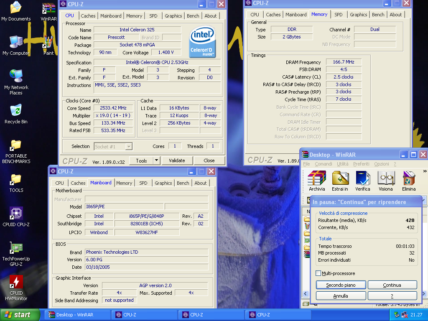The height and width of the screenshot is (321, 428).
Task: Click the clock in the system tray
Action: 416,315
